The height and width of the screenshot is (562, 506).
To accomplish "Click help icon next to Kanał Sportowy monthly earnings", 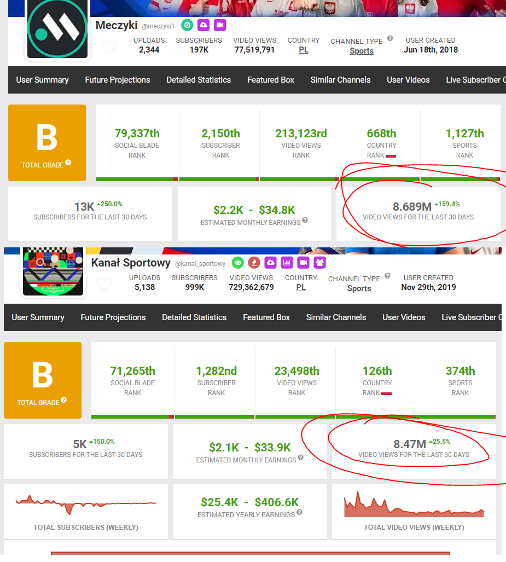I will 301,457.
